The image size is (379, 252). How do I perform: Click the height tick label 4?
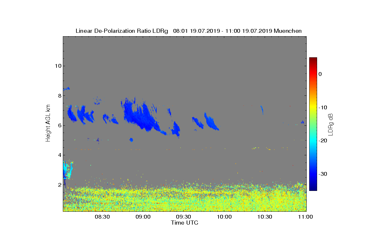click(x=59, y=155)
